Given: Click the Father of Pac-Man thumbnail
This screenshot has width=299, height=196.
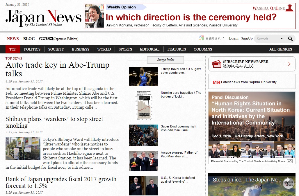Looking at the screenshot, I should [144, 161].
